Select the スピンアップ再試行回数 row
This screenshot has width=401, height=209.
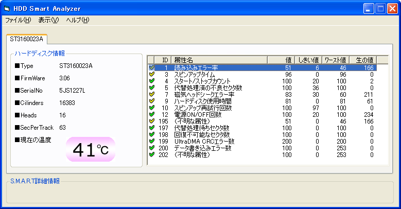(x=263, y=108)
